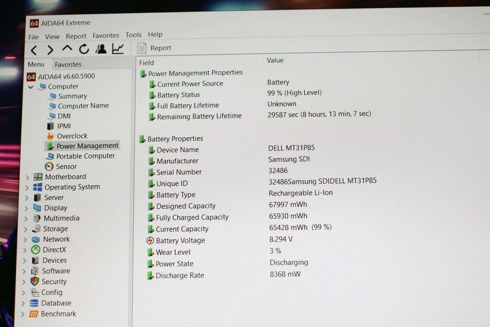
Task: Open the File menu
Action: coord(33,37)
